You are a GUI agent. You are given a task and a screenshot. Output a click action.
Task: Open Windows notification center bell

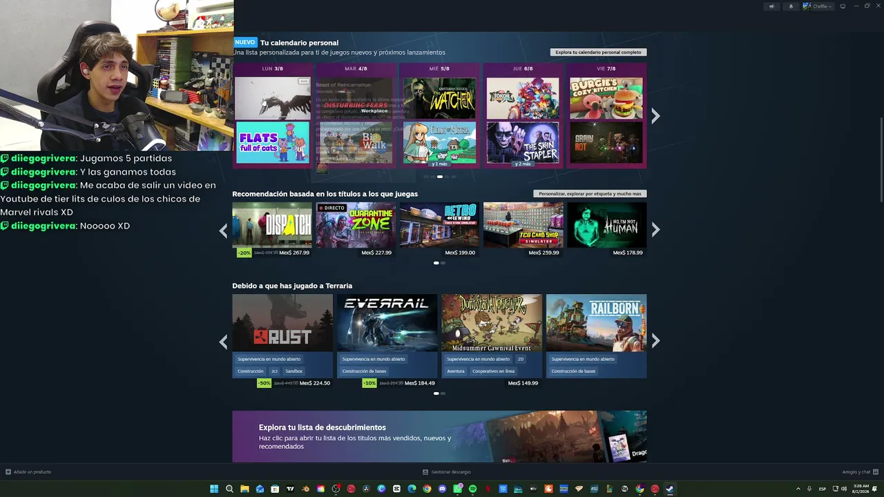pos(876,489)
